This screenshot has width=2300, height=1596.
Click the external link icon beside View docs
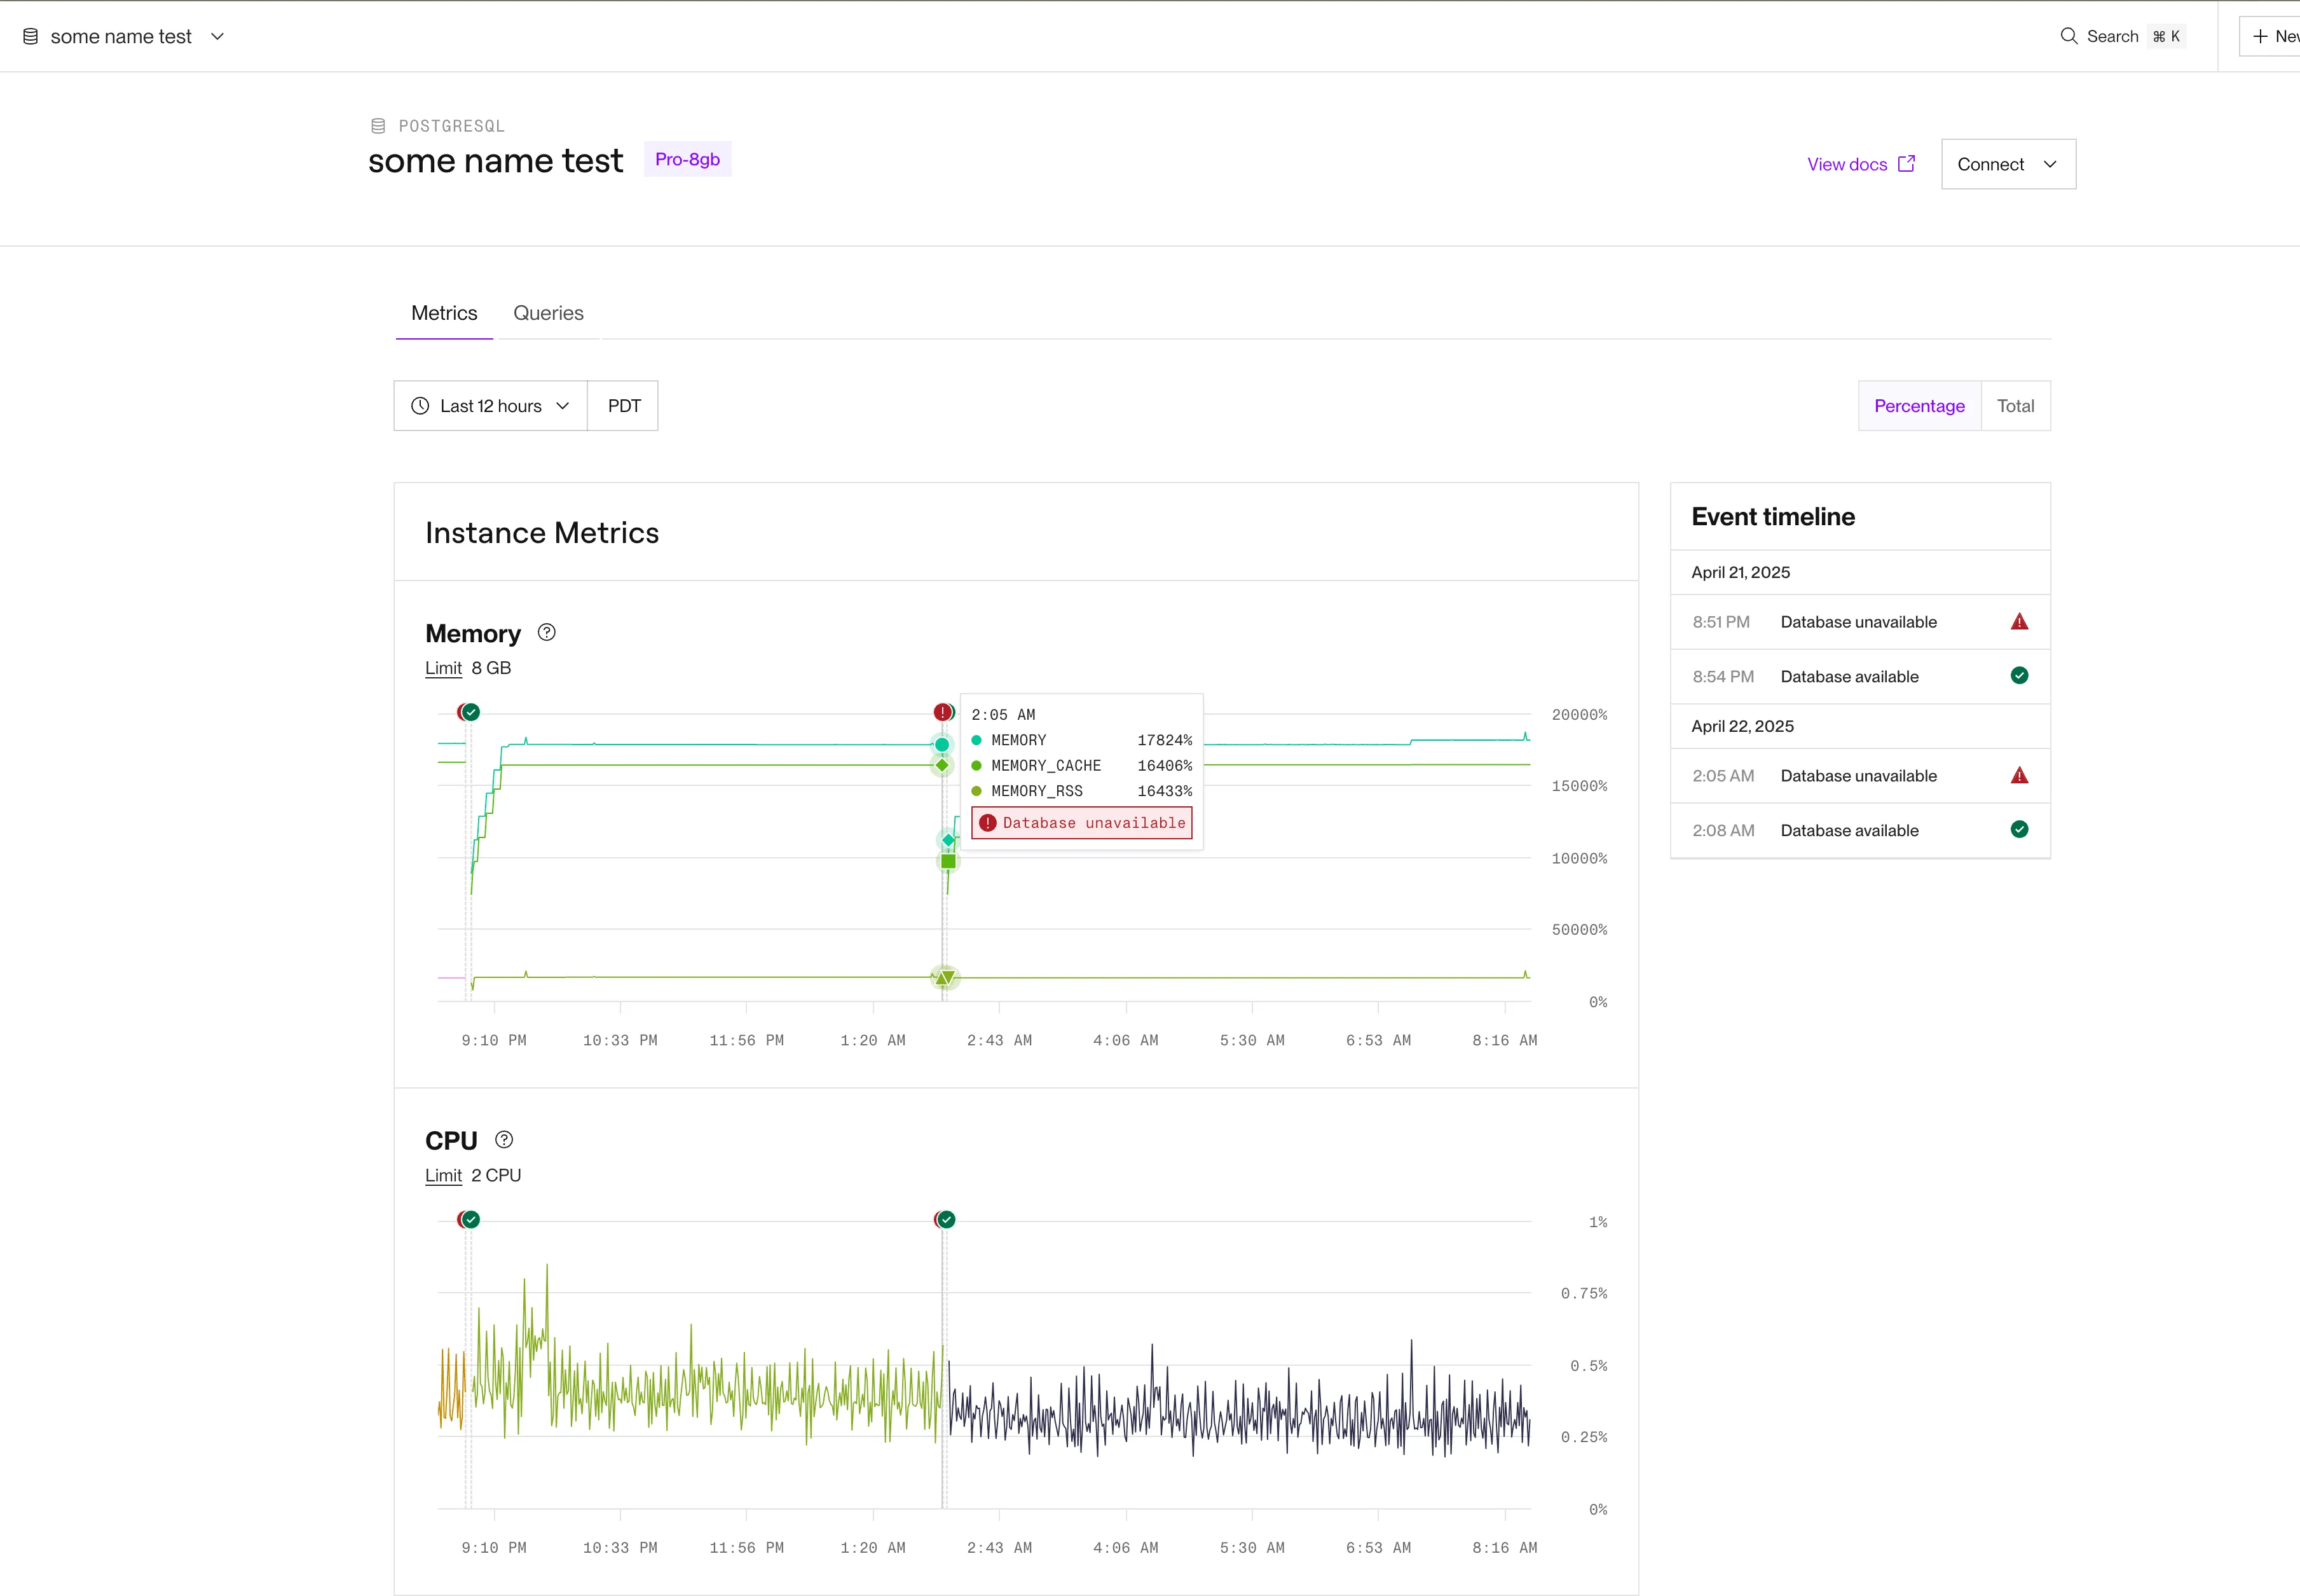(x=1906, y=163)
